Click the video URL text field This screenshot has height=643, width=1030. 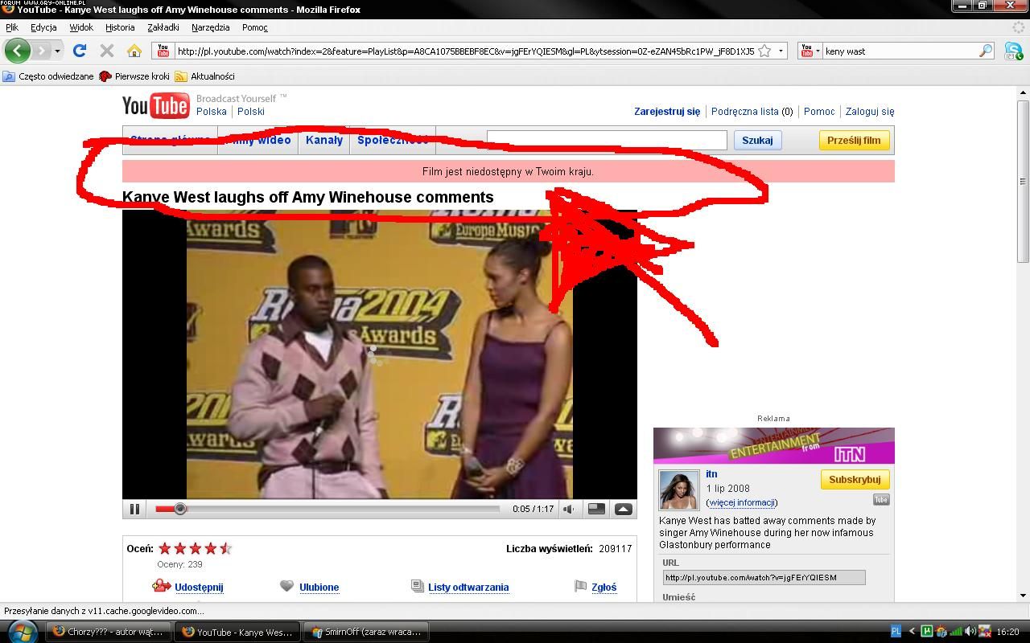pos(764,577)
